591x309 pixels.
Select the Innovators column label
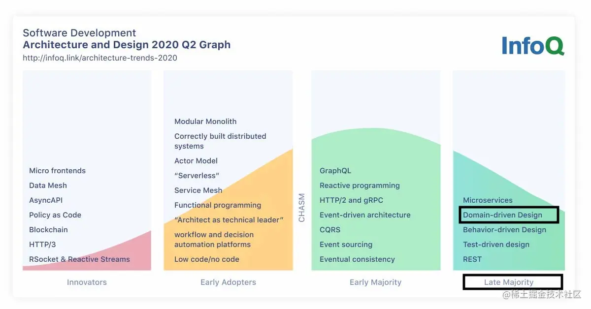(87, 282)
